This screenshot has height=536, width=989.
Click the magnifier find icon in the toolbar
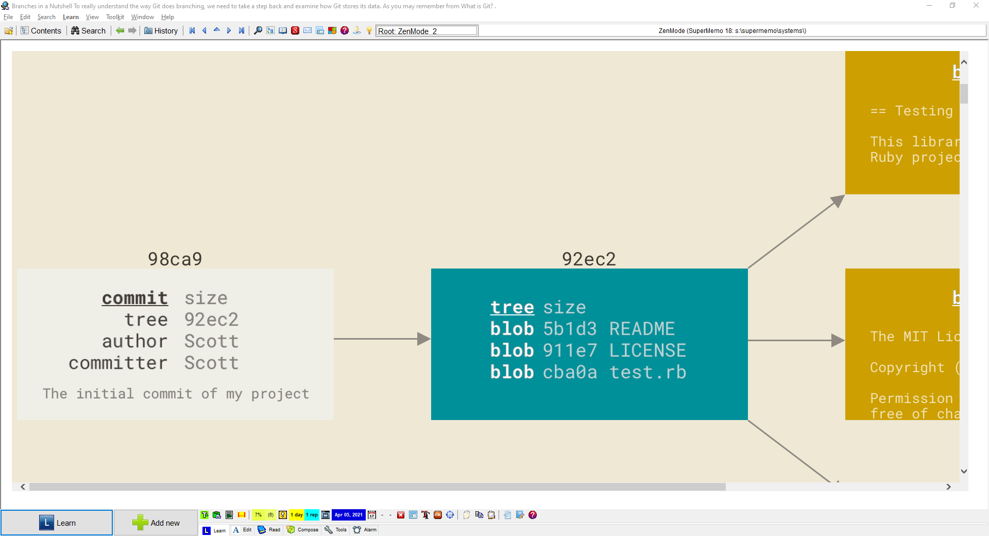point(258,31)
